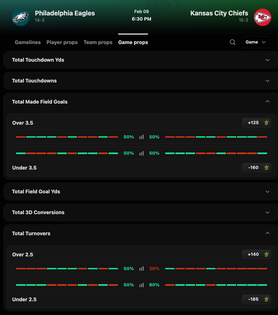Viewport: 278px width, 315px height.
Task: Click Eagles trend bar above Under 3.5
Action: [67, 153]
